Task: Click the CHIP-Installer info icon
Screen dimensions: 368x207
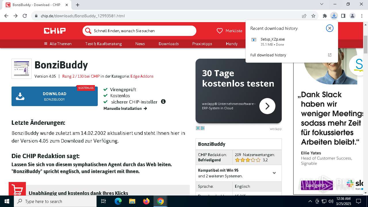Action: (x=163, y=101)
